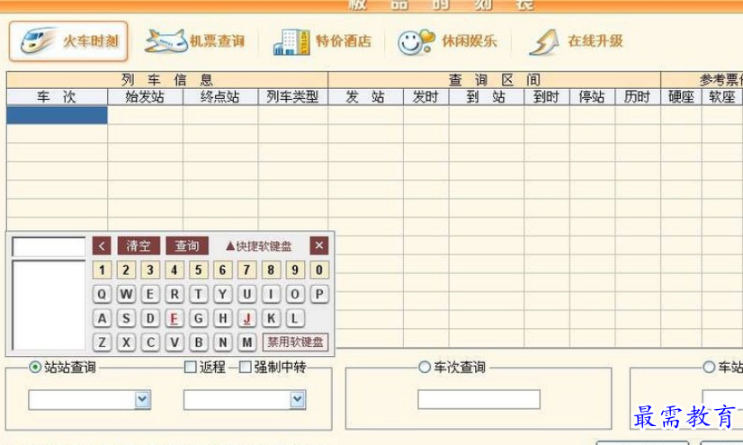Tap number key 8 on soft keyboard
Screen dimensions: 743x445
click(x=271, y=270)
